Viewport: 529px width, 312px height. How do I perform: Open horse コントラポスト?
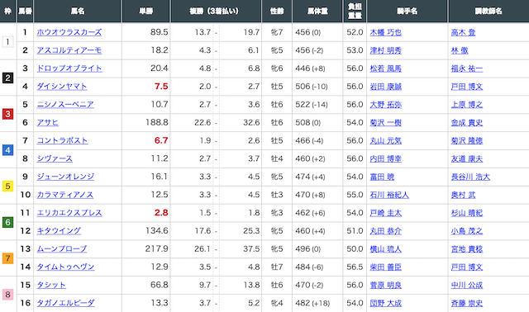pos(62,140)
